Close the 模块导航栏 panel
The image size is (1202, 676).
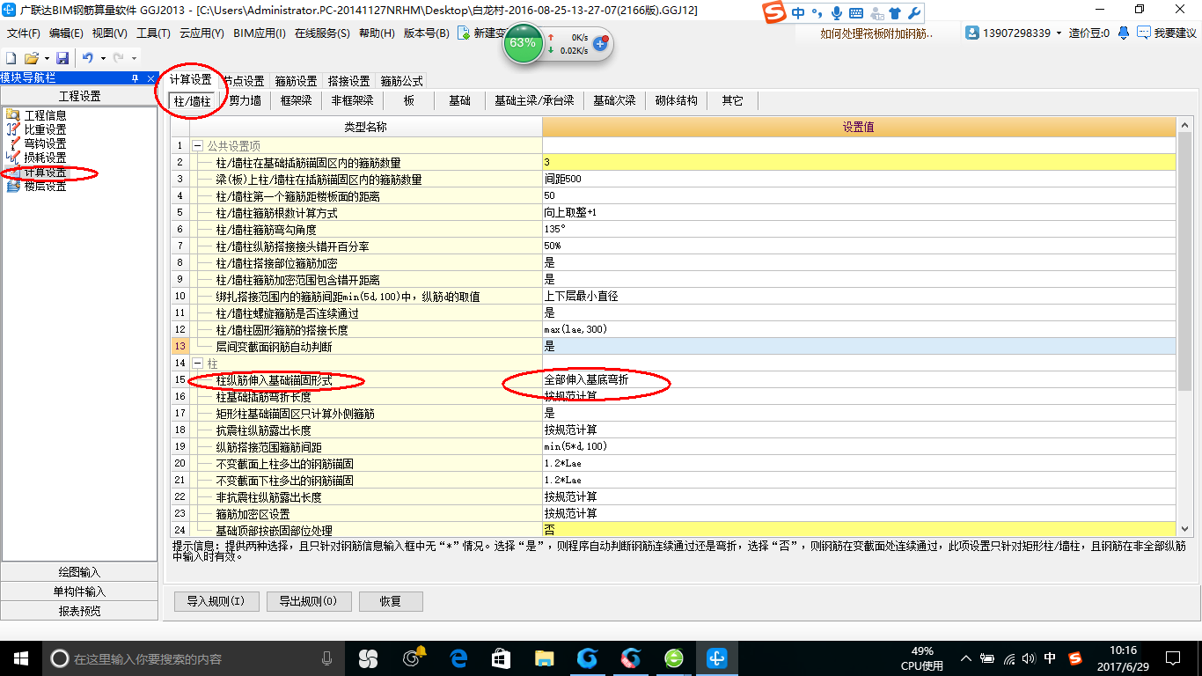pyautogui.click(x=151, y=78)
